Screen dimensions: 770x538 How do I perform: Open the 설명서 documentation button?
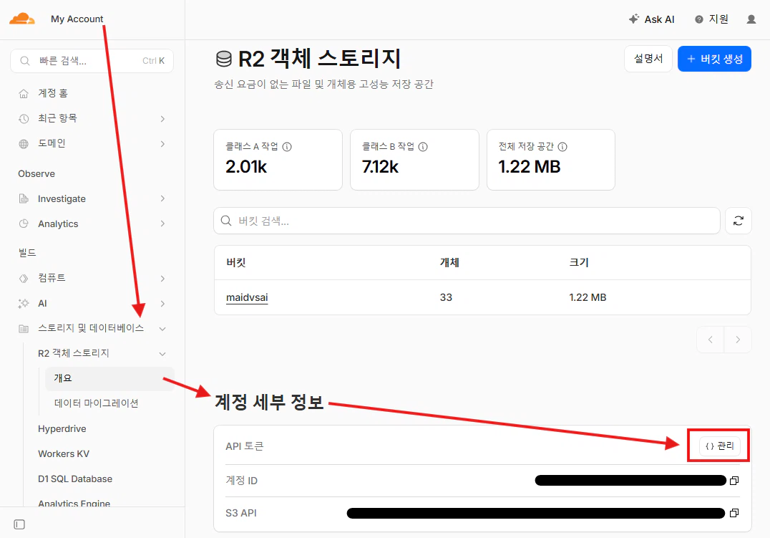pyautogui.click(x=648, y=59)
